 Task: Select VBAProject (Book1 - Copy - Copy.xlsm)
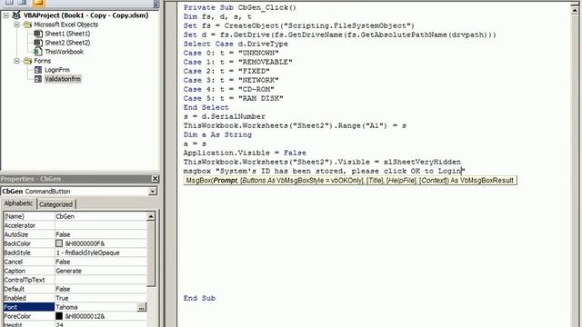85,15
